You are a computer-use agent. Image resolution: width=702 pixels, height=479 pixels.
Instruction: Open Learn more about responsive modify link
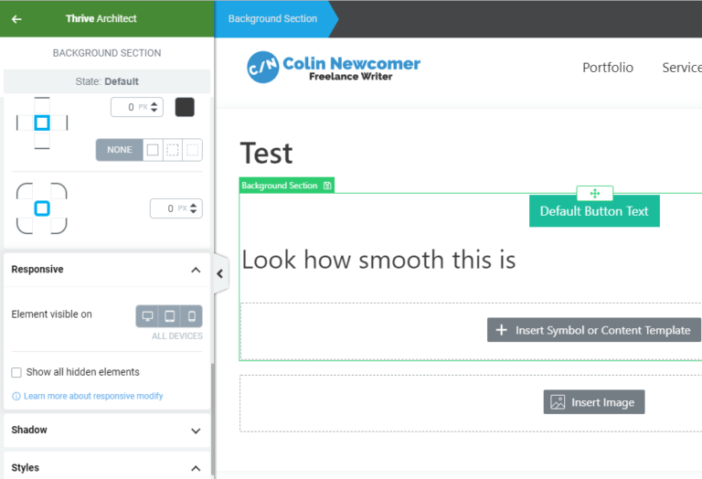pyautogui.click(x=93, y=396)
